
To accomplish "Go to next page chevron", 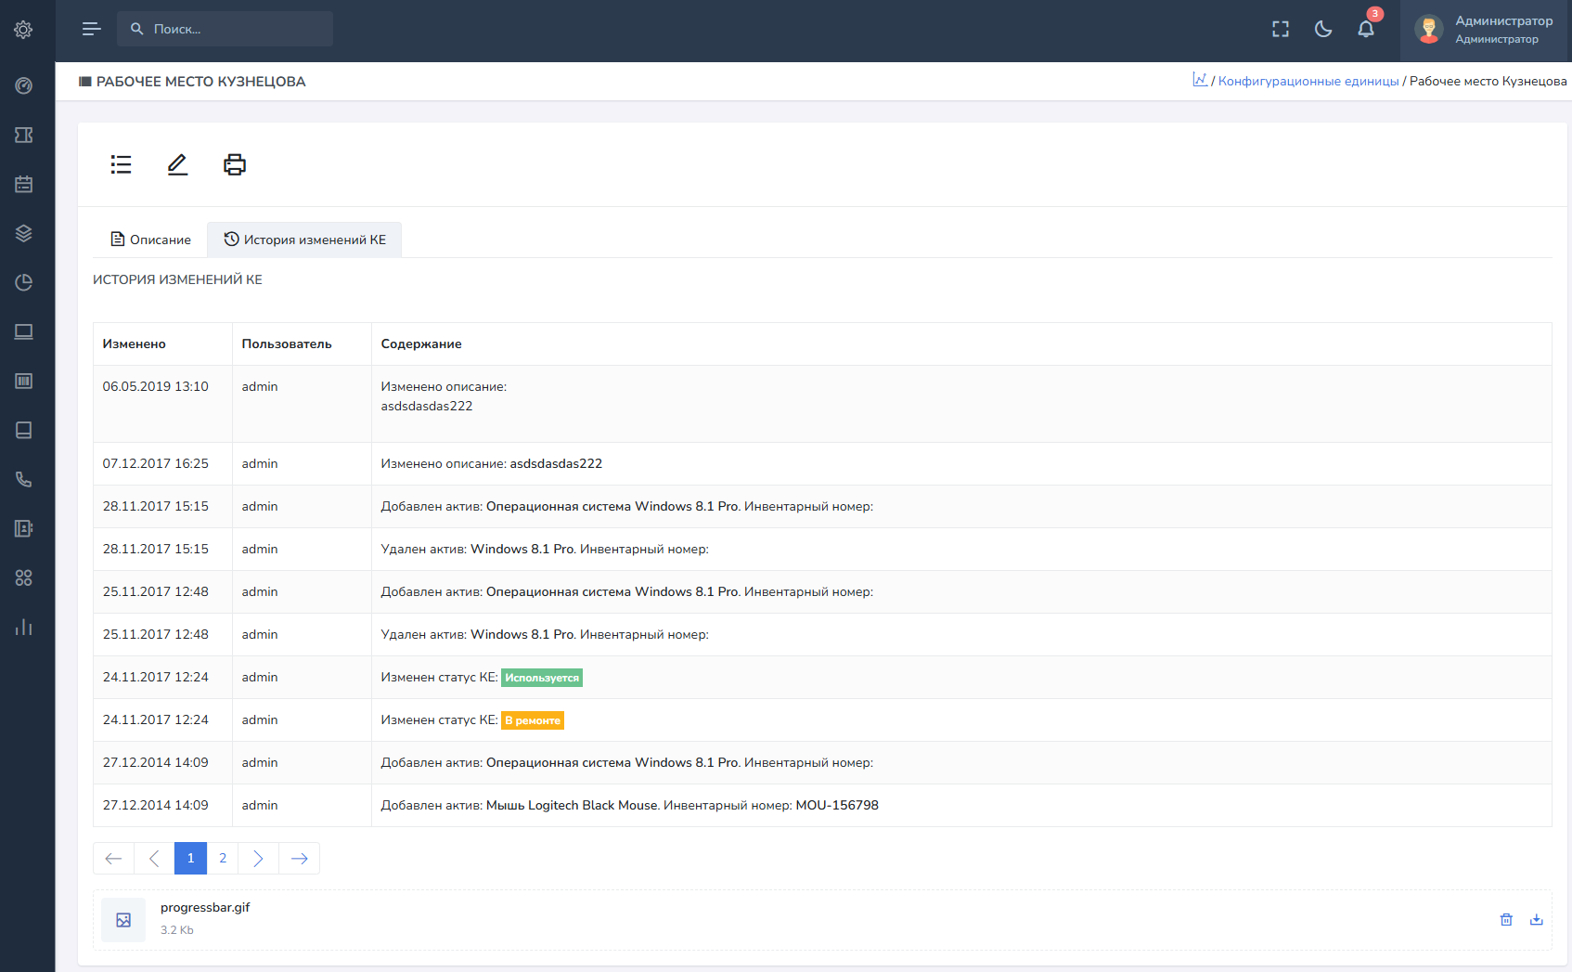I will tap(258, 858).
